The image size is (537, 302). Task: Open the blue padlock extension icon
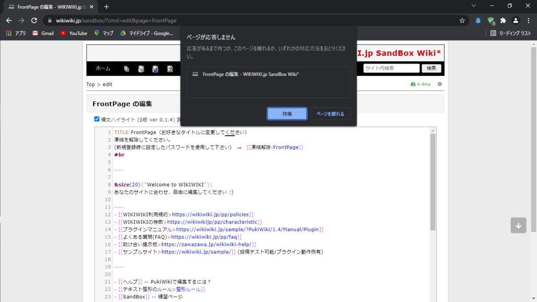[x=478, y=20]
